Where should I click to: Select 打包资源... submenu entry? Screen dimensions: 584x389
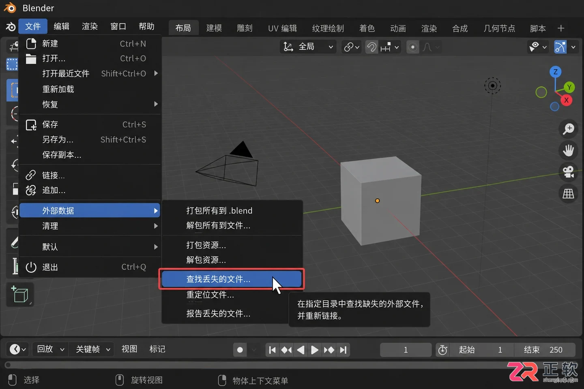click(232, 245)
